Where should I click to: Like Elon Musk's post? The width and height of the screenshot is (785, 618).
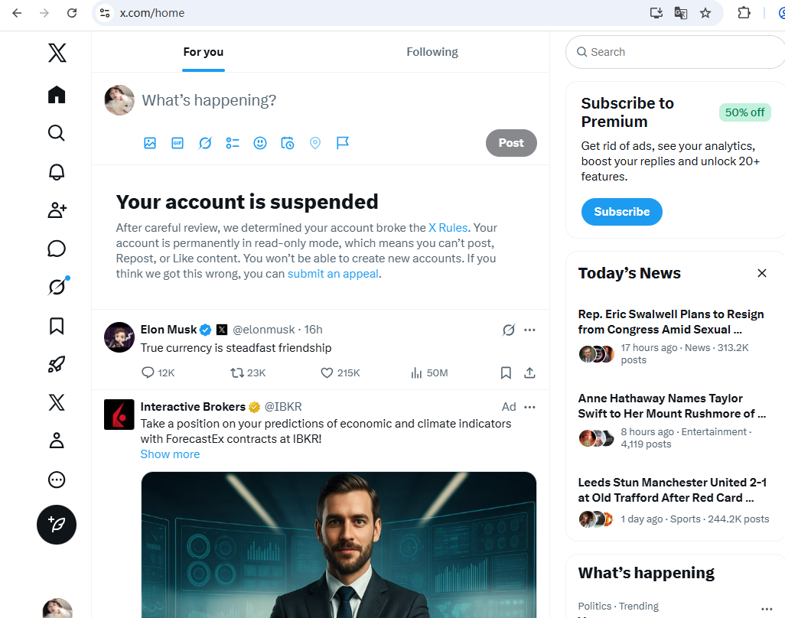tap(327, 372)
